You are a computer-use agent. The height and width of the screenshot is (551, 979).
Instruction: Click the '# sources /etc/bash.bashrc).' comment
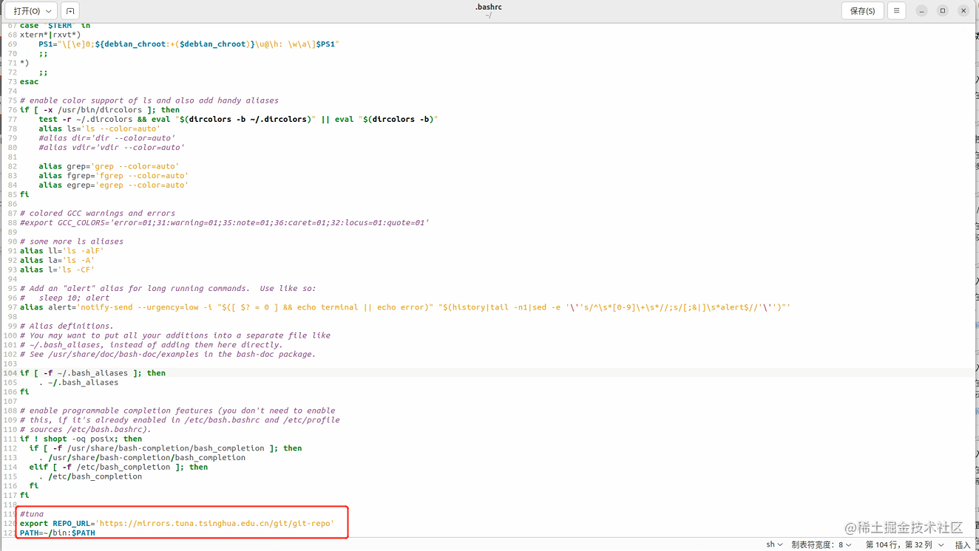[x=86, y=429]
